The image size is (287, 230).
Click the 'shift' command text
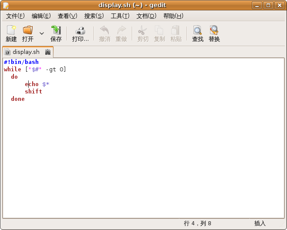33,91
